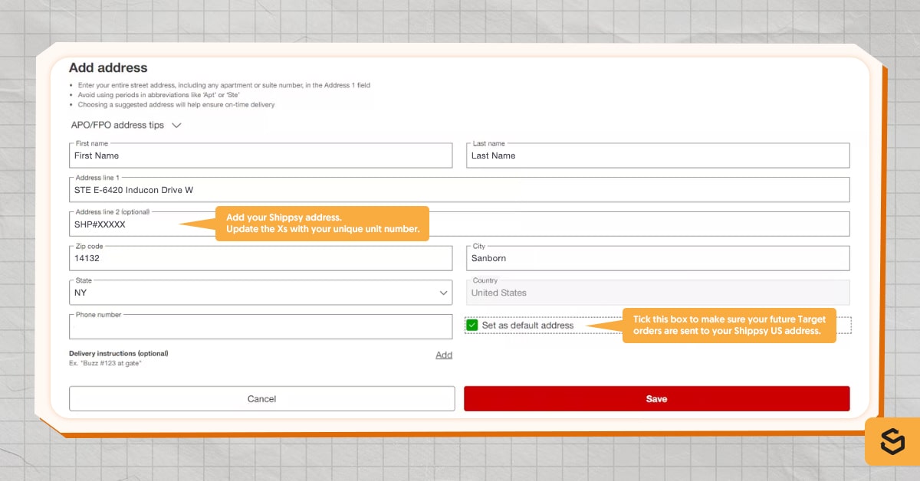Open the State dropdown
The image size is (920, 481).
pyautogui.click(x=261, y=292)
